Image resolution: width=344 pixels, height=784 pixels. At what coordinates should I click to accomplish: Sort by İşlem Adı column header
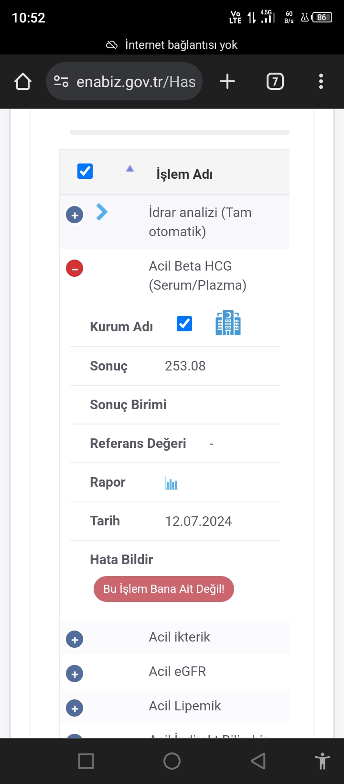184,174
